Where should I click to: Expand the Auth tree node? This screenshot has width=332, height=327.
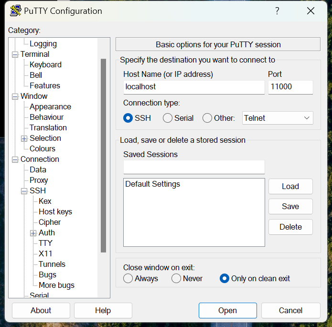coord(33,233)
